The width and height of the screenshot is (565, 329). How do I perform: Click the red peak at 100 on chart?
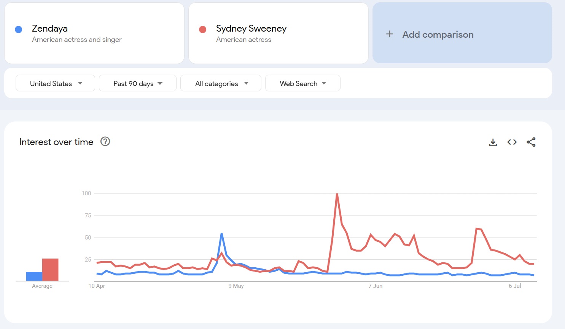pos(337,194)
